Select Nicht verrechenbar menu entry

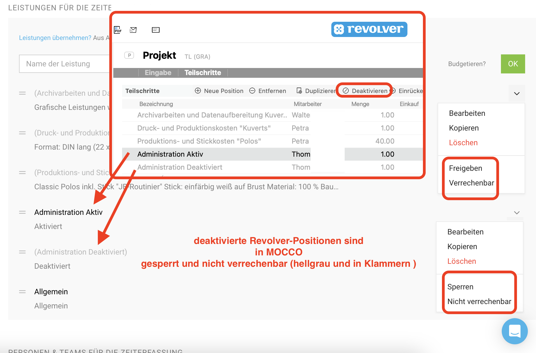pos(479,302)
